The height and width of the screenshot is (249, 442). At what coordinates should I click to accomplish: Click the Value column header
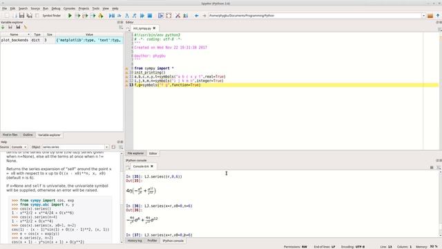click(89, 35)
